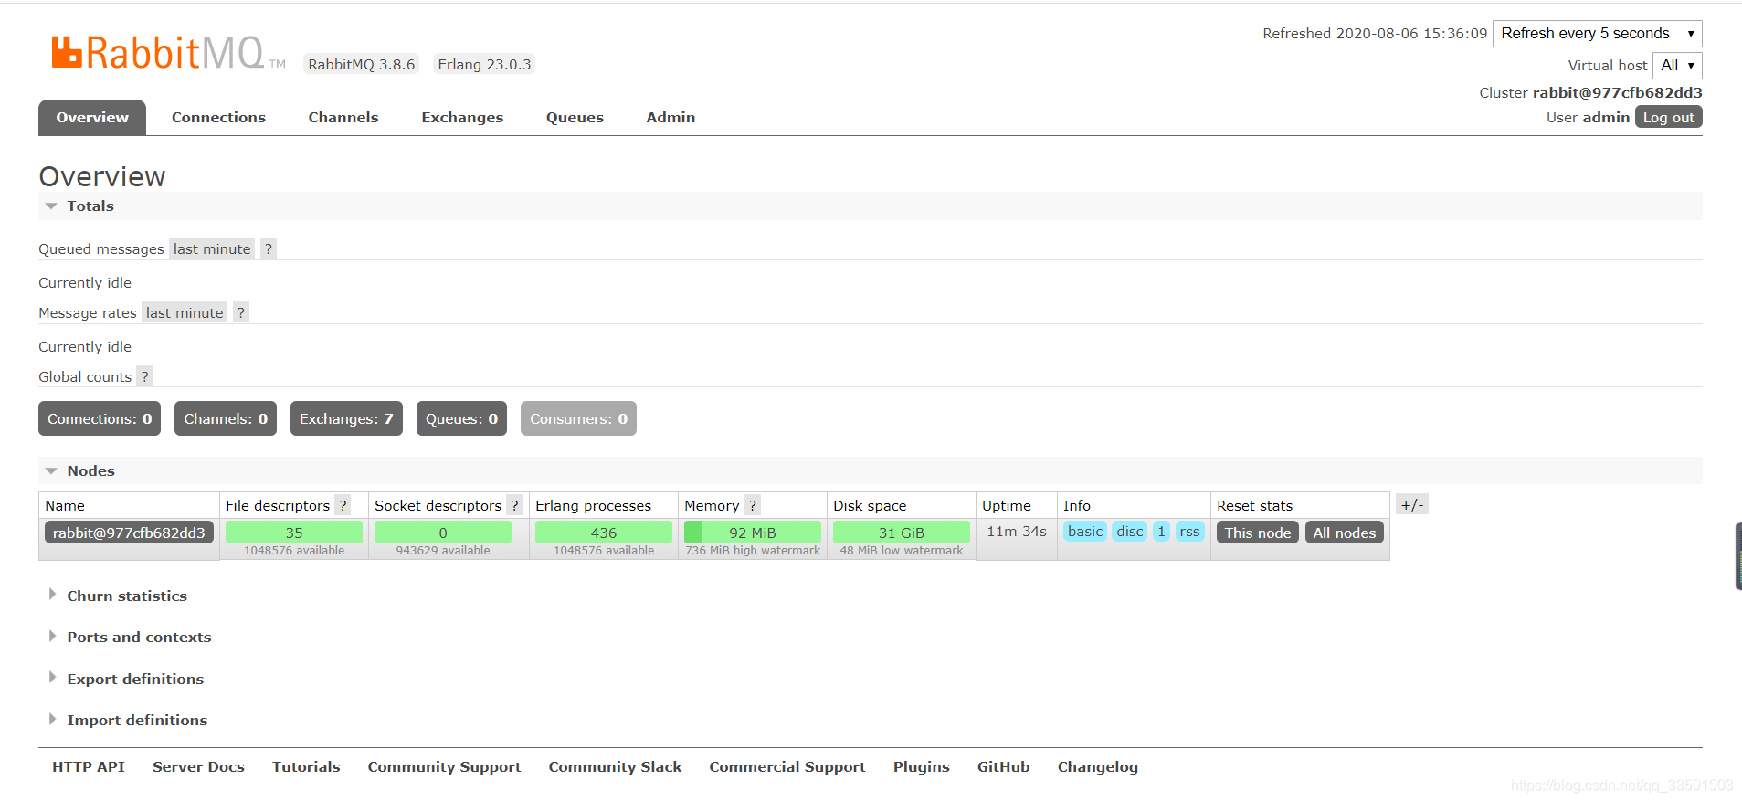Show Memory column help icon

pyautogui.click(x=753, y=505)
